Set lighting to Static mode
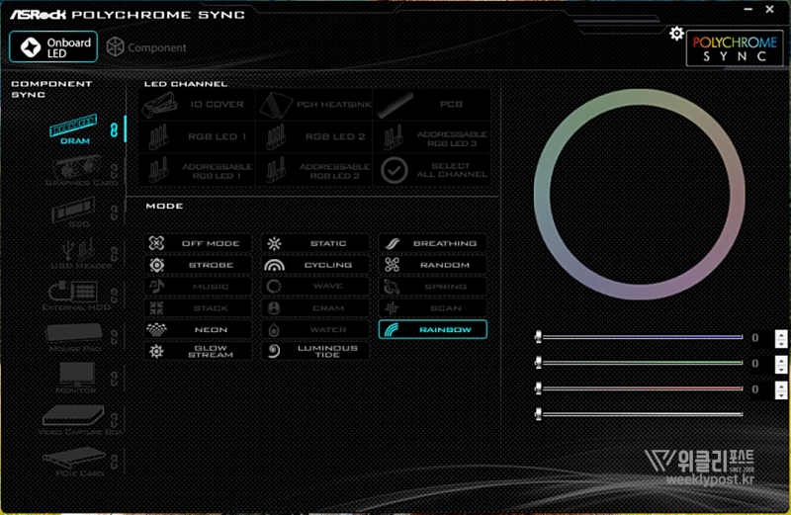This screenshot has height=515, width=791. pyautogui.click(x=315, y=243)
